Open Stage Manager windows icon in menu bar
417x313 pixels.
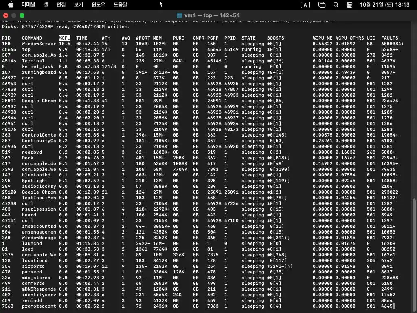[x=322, y=5]
